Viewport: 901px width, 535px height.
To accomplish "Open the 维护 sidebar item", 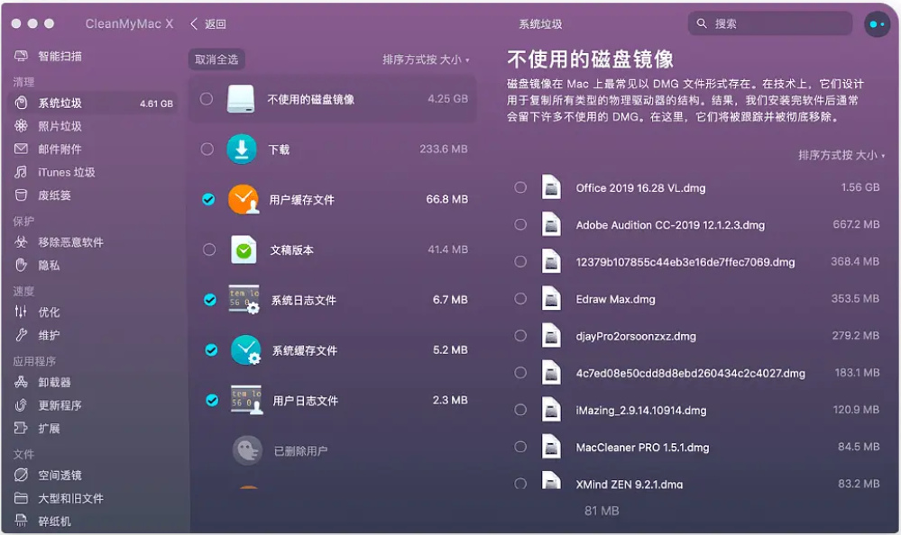I will tap(94, 335).
